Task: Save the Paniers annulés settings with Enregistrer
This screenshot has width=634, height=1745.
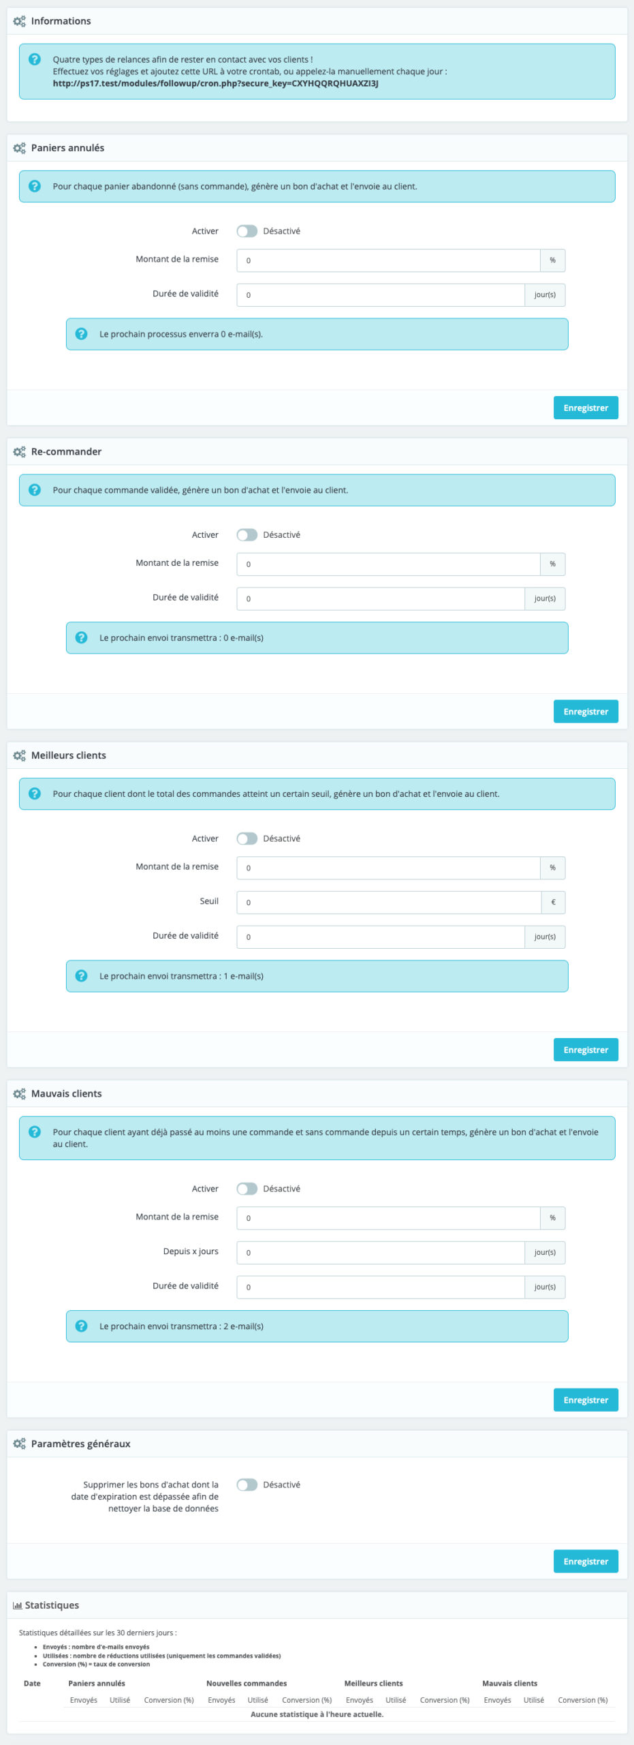Action: coord(586,408)
